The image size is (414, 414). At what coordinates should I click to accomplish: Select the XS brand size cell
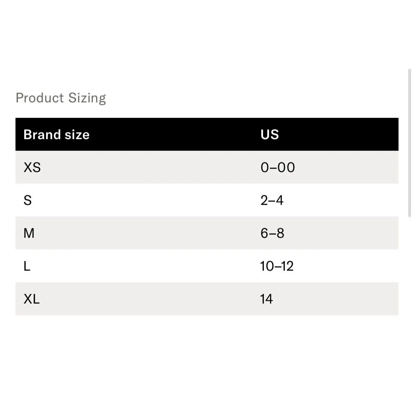[x=32, y=168]
